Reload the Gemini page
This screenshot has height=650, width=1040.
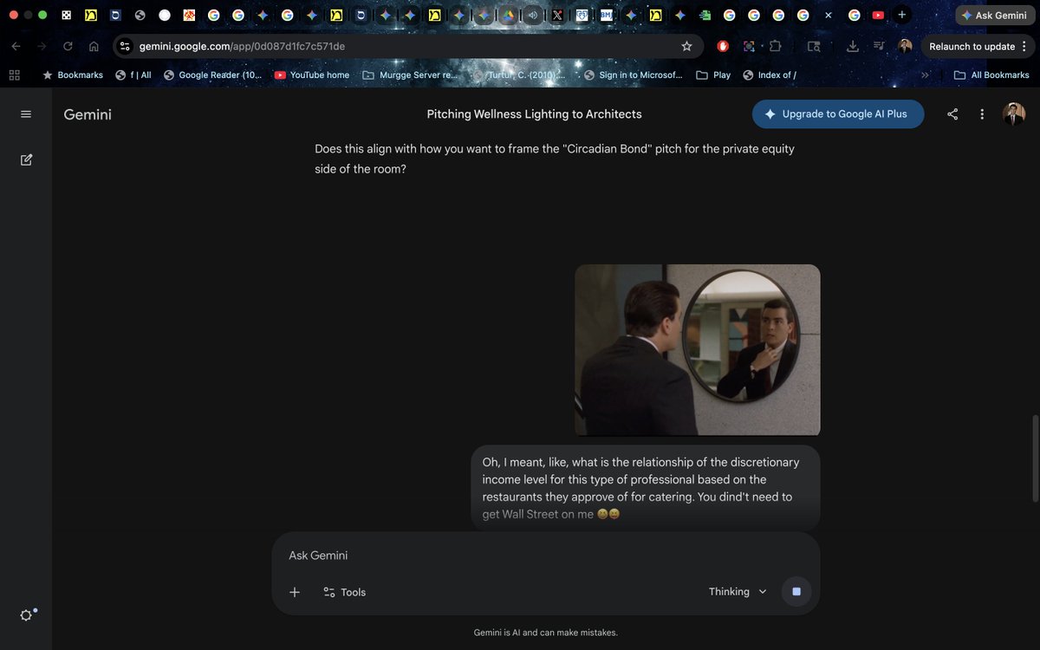(x=68, y=46)
